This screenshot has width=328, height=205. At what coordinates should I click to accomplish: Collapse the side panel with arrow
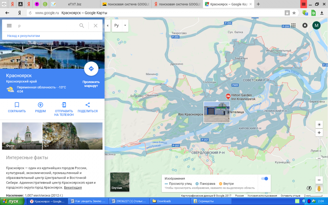(108, 26)
